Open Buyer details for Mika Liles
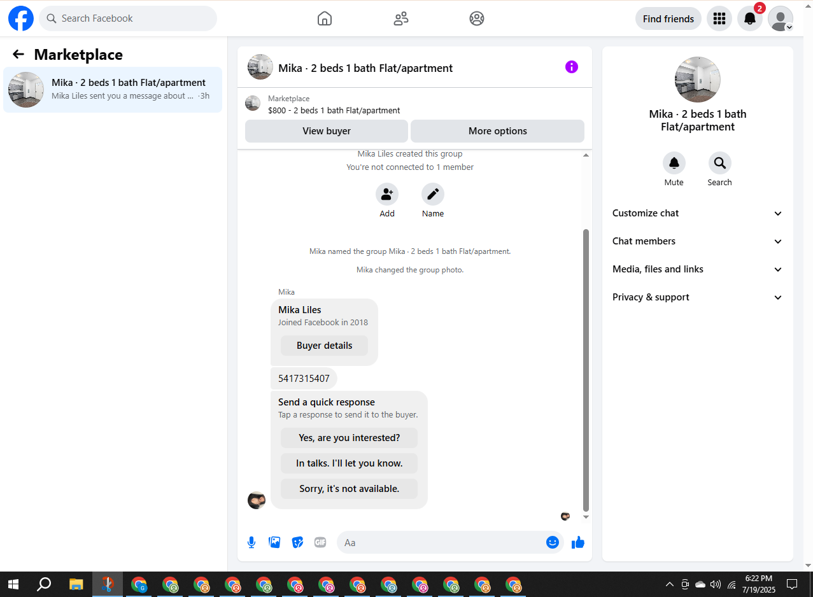Viewport: 813px width, 597px height. [324, 346]
